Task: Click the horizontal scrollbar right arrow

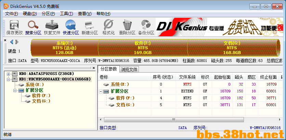Action: click(x=280, y=119)
